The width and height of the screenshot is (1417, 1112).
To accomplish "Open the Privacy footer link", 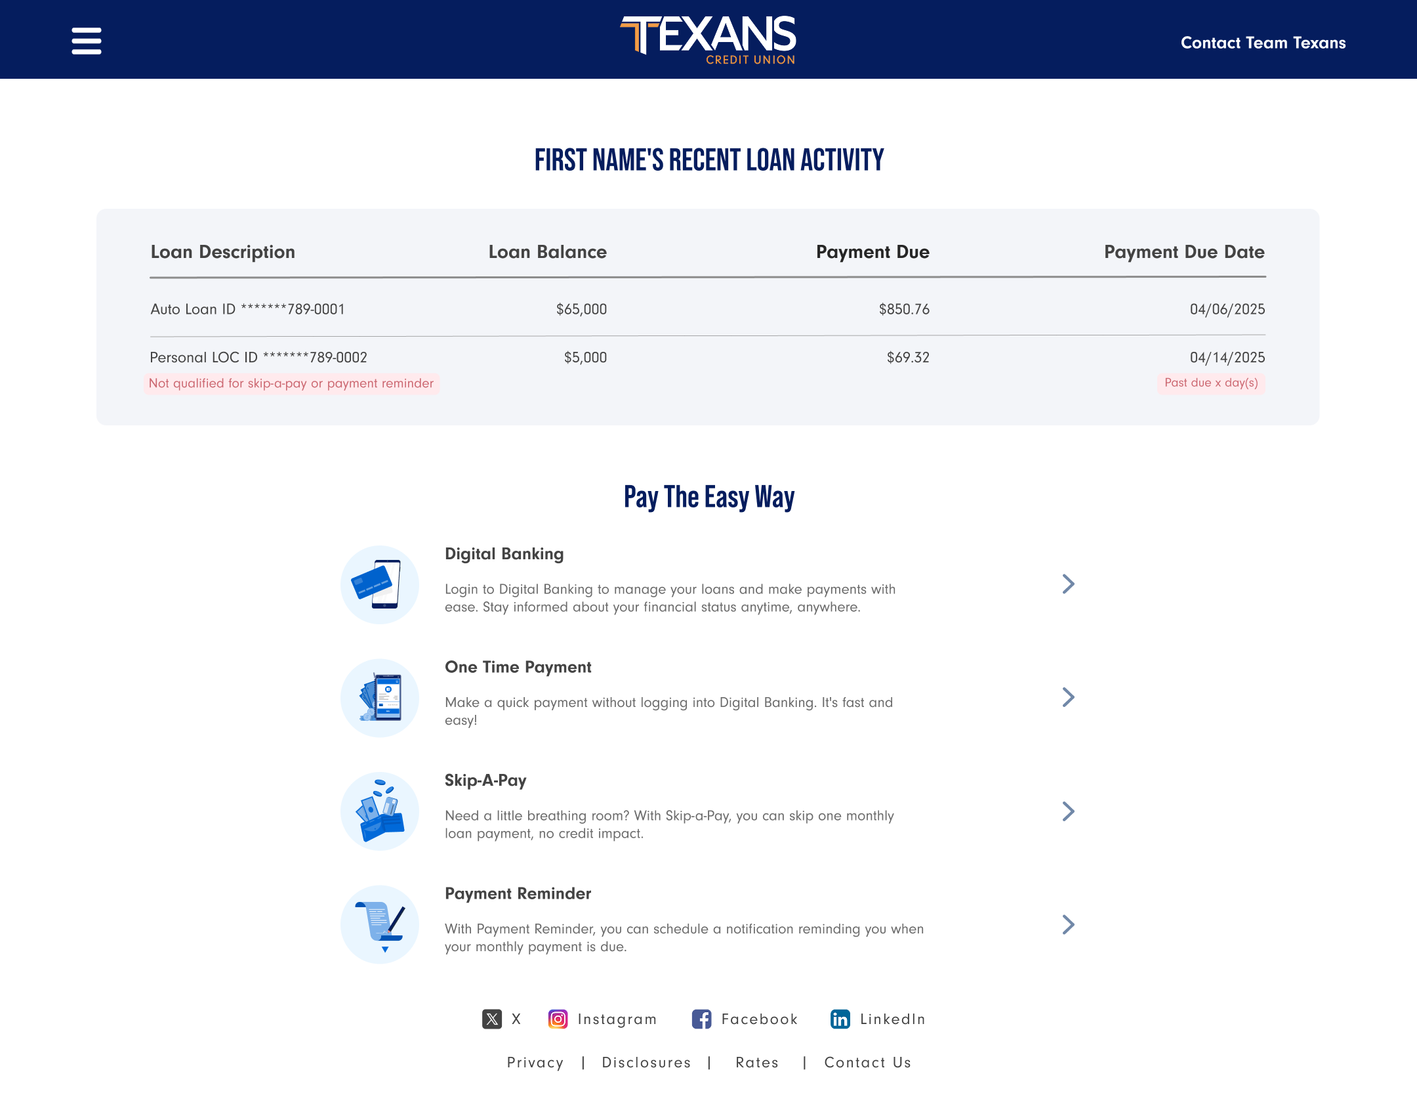I will [x=535, y=1062].
